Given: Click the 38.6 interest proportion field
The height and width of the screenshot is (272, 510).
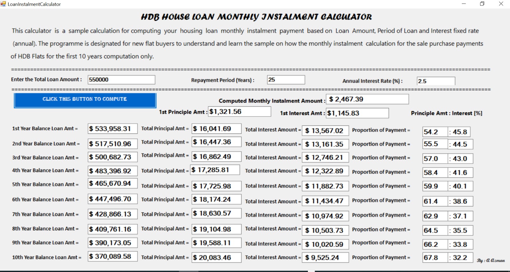Looking at the screenshot, I should point(460,201).
